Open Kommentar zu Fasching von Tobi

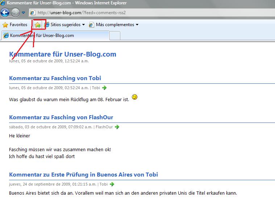(x=55, y=78)
